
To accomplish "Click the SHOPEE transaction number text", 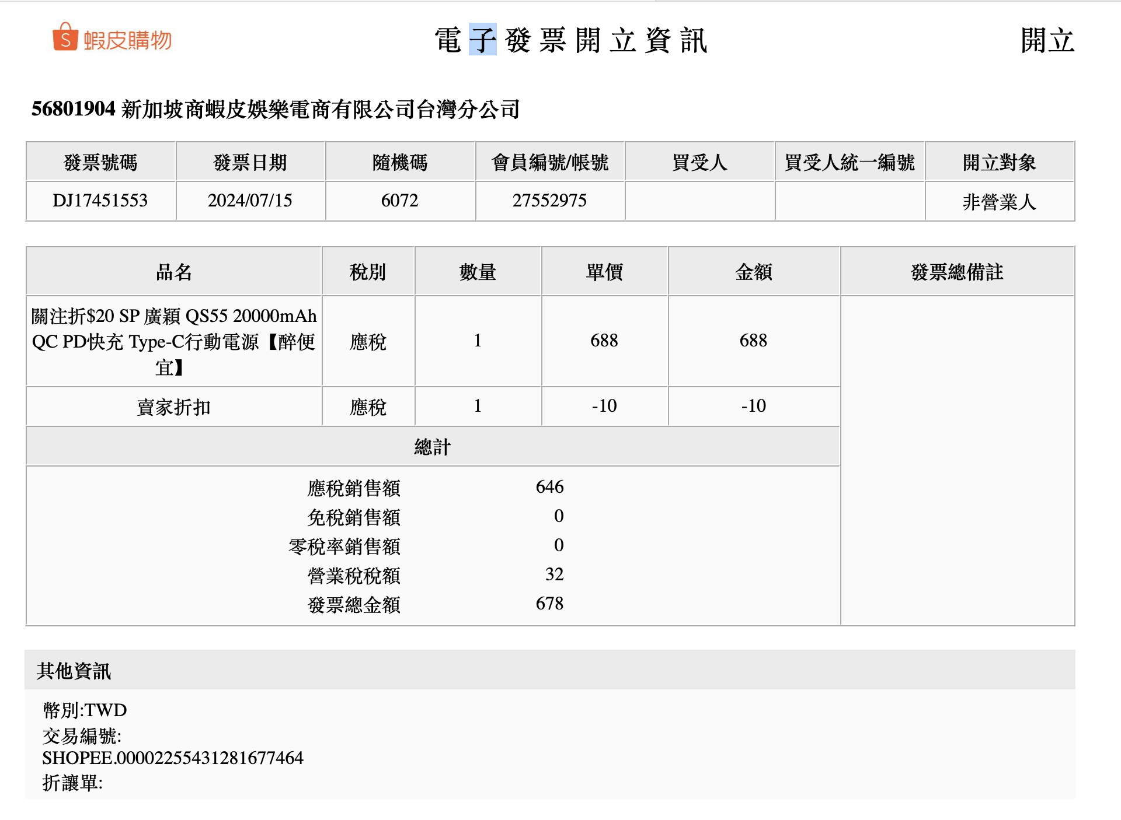I will [x=173, y=758].
